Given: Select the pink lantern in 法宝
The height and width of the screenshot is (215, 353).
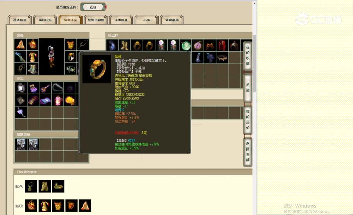Looking at the screenshot, I should pyautogui.click(x=58, y=100).
